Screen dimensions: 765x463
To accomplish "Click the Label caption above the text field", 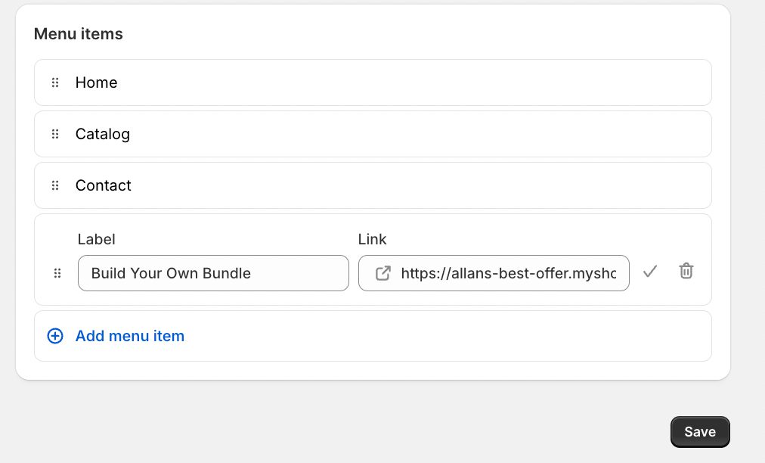I will [96, 239].
